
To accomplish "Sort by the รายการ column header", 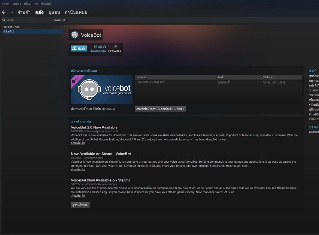I will [141, 77].
